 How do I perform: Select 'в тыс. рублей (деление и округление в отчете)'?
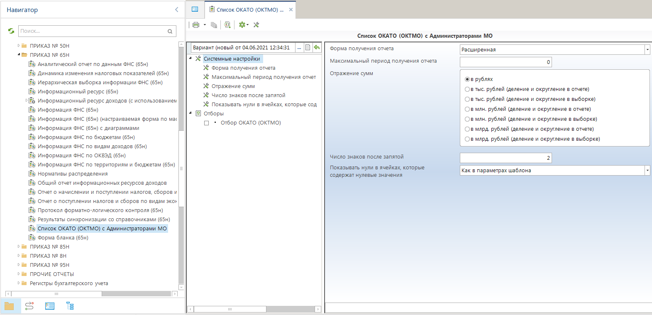(467, 89)
